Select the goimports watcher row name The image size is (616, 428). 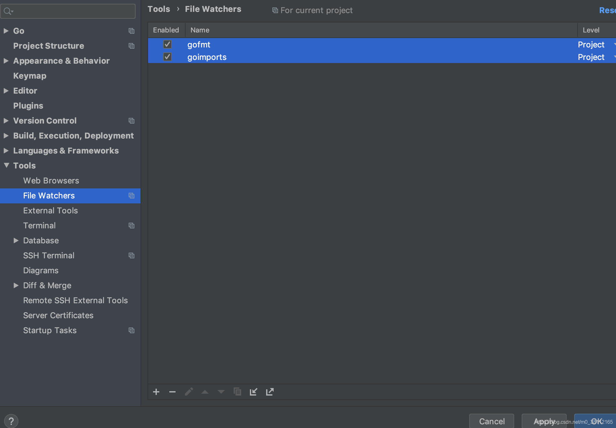[207, 57]
